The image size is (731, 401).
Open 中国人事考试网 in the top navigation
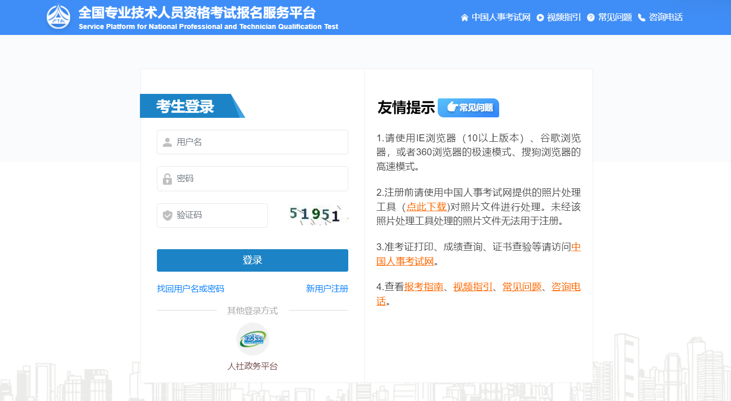[x=501, y=17]
